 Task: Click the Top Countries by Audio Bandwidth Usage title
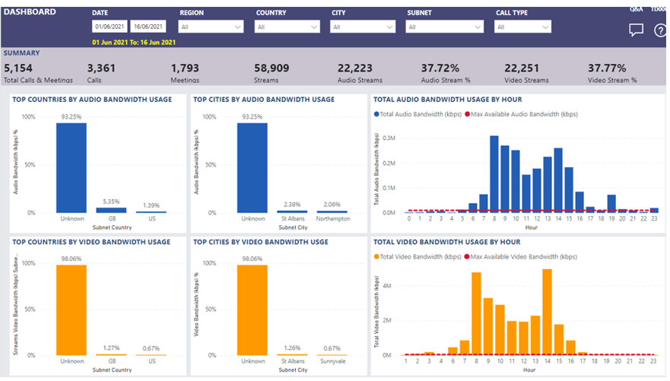[92, 99]
